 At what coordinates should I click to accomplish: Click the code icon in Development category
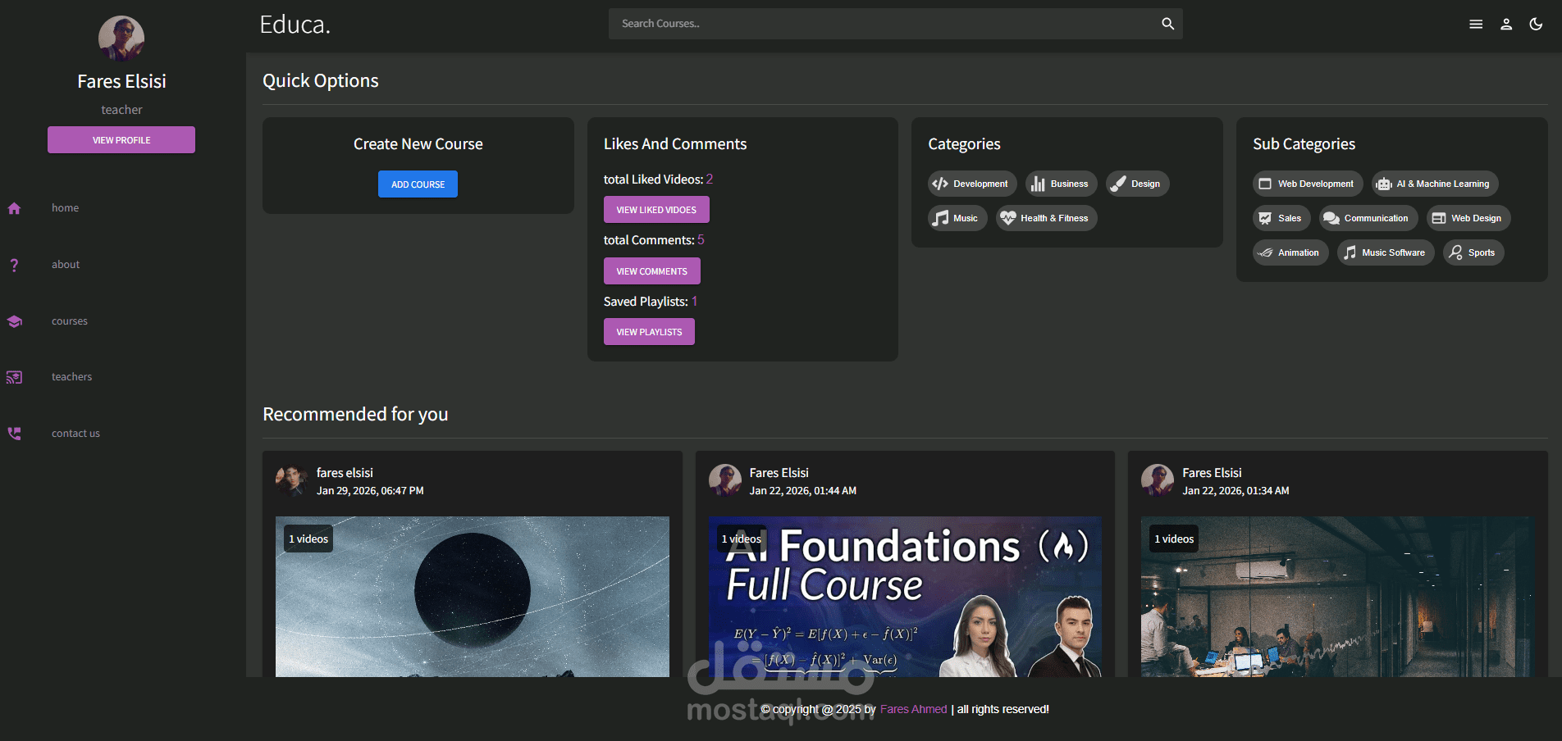click(x=940, y=184)
